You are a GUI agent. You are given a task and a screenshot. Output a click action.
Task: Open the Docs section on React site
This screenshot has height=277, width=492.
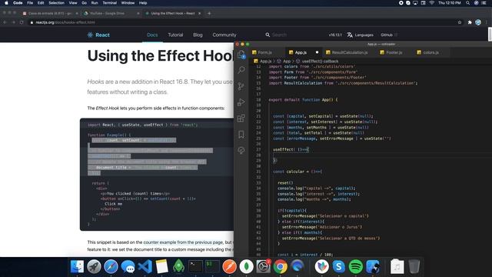click(152, 35)
